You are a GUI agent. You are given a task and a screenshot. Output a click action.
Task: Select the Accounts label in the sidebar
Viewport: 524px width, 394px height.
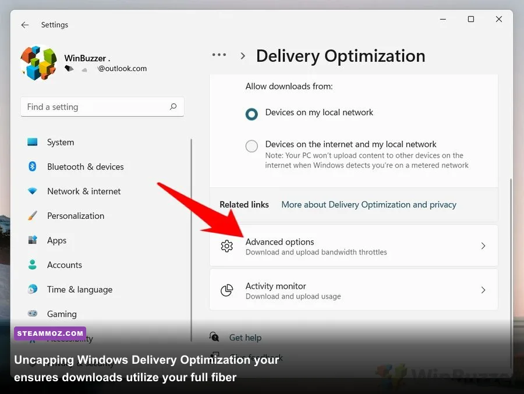(65, 265)
